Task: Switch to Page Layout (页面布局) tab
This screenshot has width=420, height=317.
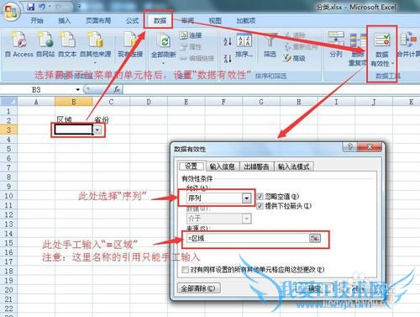Action: click(98, 21)
